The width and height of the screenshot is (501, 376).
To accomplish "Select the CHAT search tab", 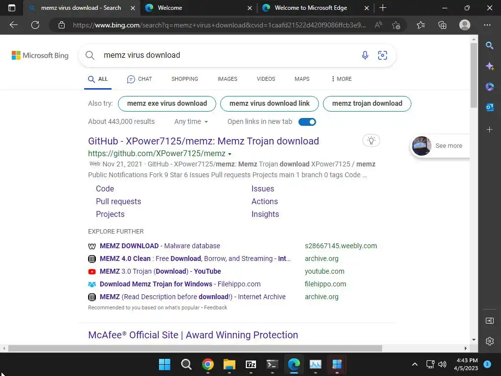I will pos(139,79).
